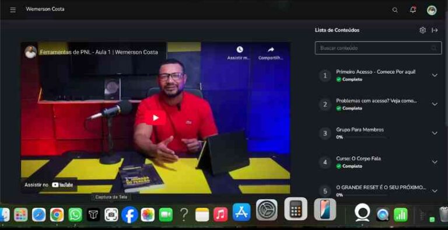This screenshot has width=448, height=230.
Task: Select module 5 O GRANDE RESET item
Action: pos(378,190)
